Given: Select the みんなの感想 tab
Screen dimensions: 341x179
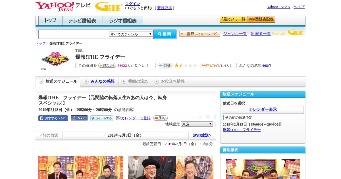Looking at the screenshot, I should pos(99,82).
